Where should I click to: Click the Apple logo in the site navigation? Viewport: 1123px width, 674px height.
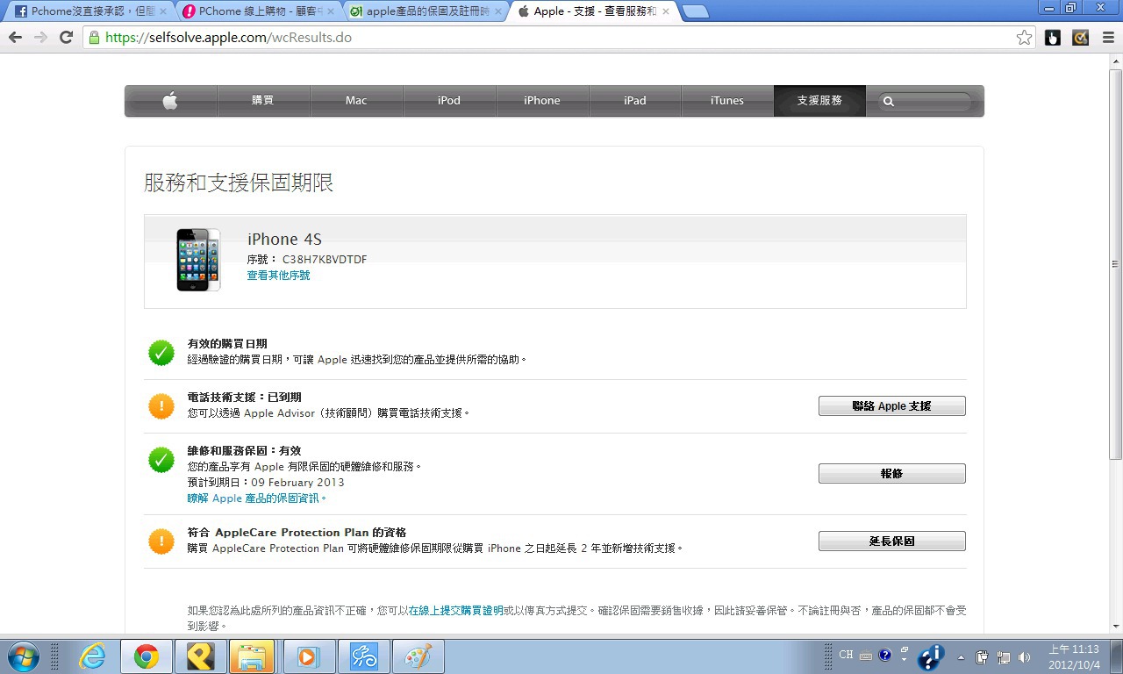(x=170, y=101)
